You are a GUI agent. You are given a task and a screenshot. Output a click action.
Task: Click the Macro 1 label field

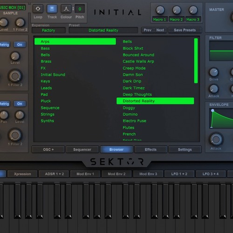[x=159, y=20]
